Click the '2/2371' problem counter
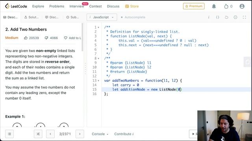The image size is (252, 141). [x=65, y=134]
